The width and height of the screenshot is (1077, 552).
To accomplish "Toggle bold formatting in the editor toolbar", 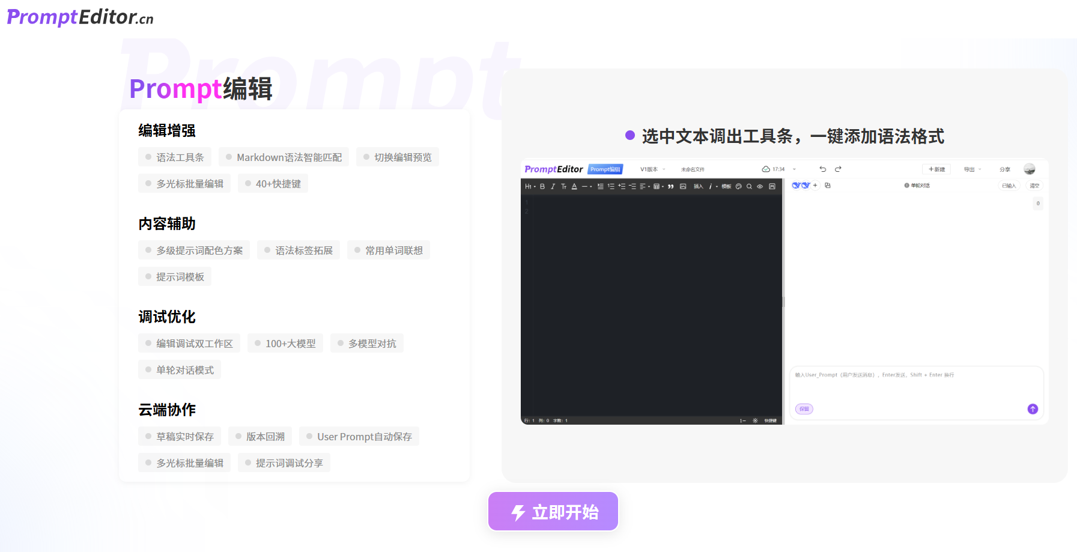I will [542, 186].
